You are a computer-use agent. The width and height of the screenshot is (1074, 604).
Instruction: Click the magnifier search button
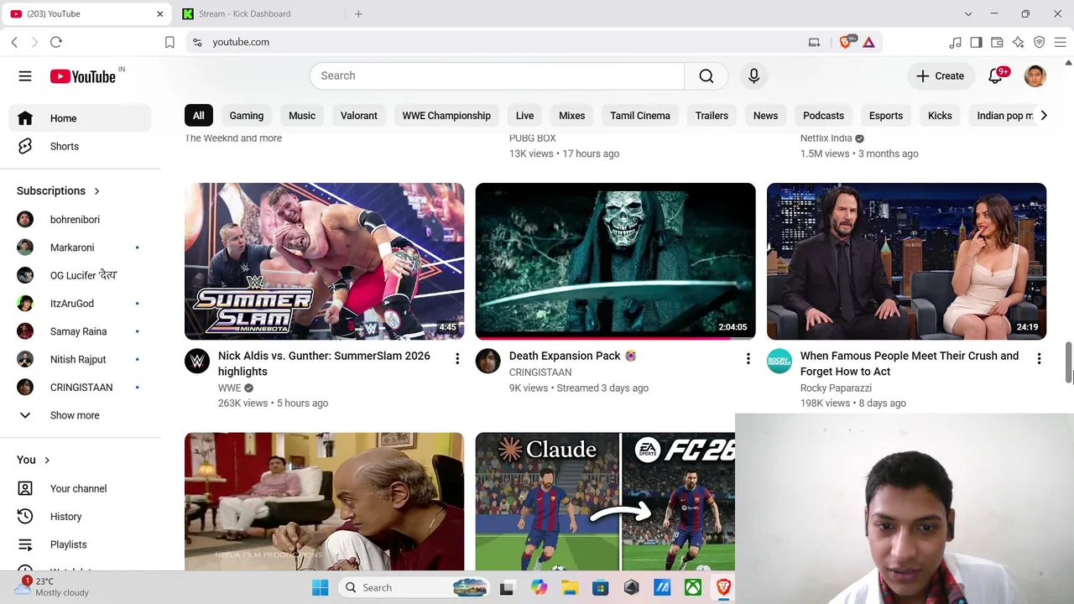coord(706,75)
